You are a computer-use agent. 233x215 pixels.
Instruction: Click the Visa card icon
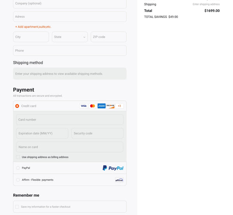(83, 106)
